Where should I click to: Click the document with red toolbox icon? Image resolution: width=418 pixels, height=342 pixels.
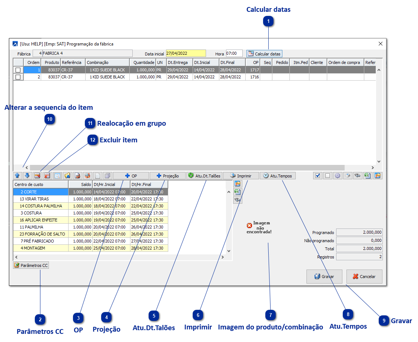point(77,176)
